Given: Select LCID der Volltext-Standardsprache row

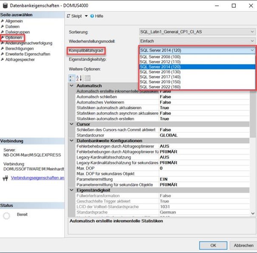Looking at the screenshot, I should pyautogui.click(x=162, y=207).
